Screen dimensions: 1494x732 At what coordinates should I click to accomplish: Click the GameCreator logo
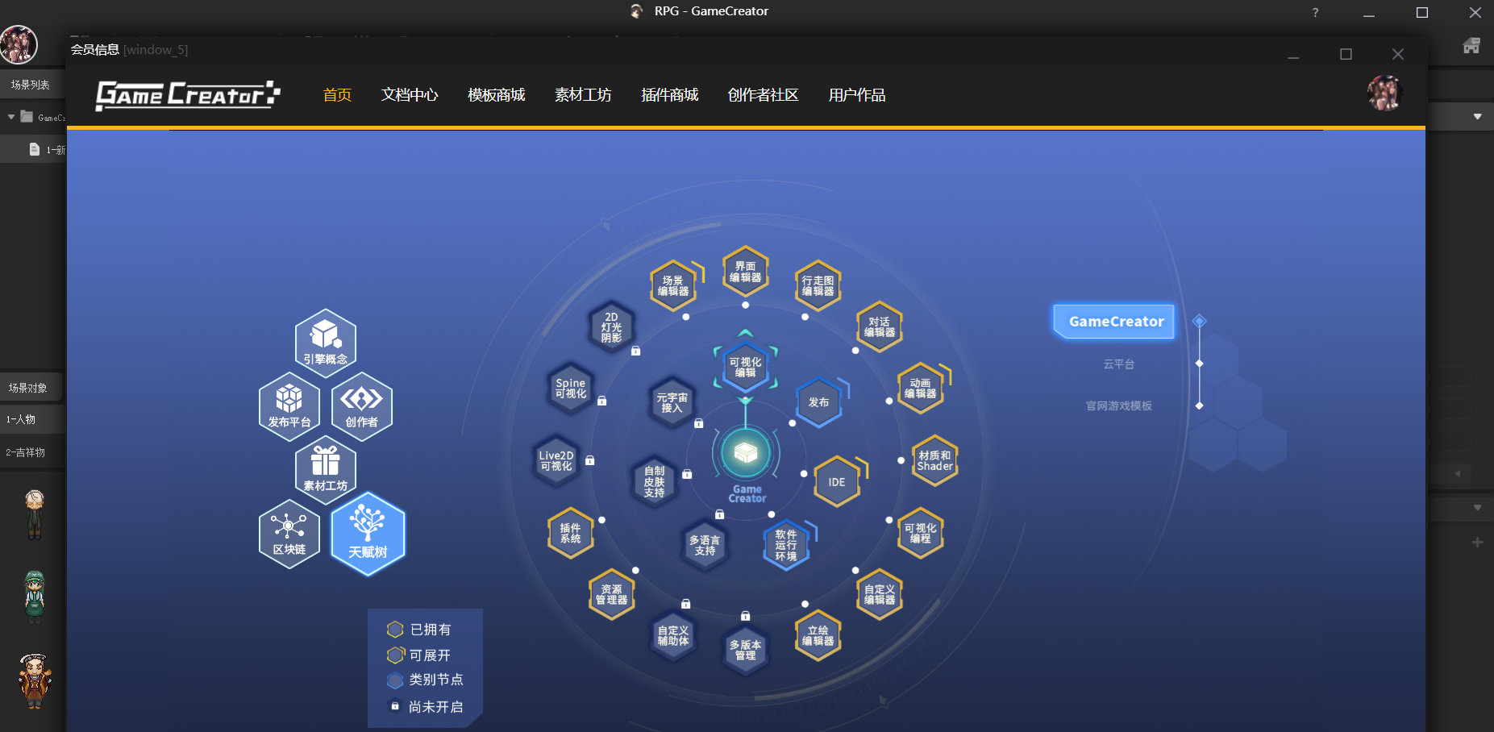coord(188,95)
